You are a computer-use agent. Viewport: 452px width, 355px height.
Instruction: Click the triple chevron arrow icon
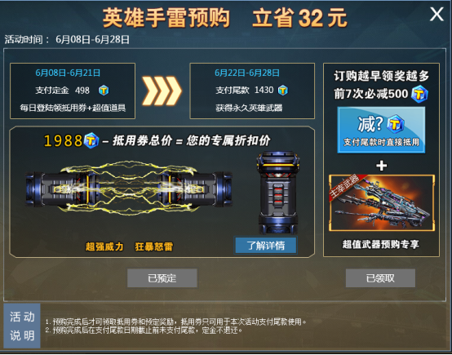pyautogui.click(x=162, y=91)
